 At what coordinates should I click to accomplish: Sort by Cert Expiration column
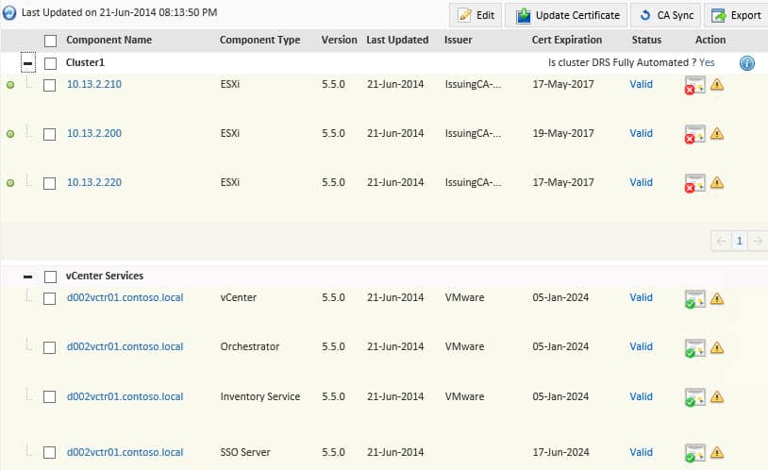coord(566,41)
